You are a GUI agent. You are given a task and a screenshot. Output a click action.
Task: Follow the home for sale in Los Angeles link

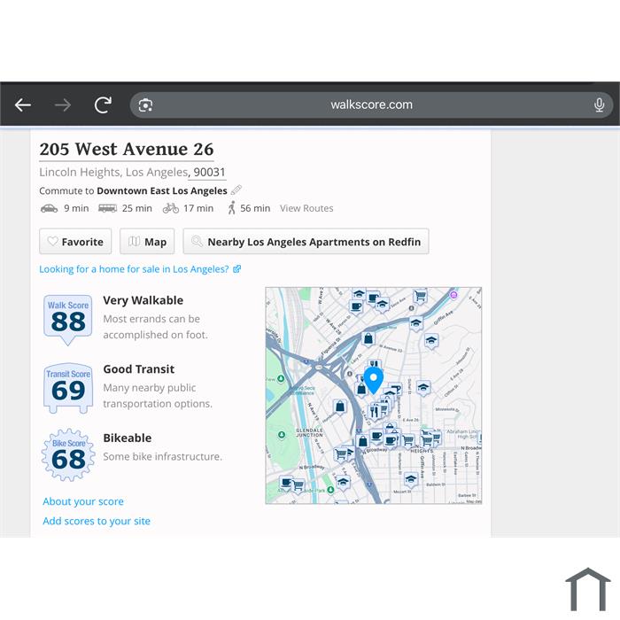pyautogui.click(x=140, y=269)
